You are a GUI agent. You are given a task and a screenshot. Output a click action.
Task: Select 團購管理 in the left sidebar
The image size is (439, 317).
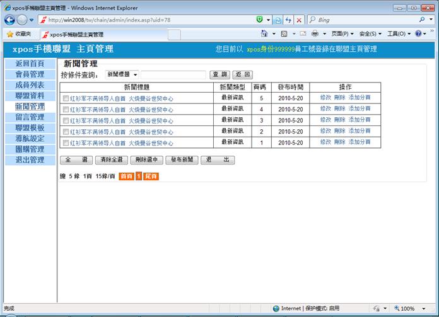(x=30, y=149)
